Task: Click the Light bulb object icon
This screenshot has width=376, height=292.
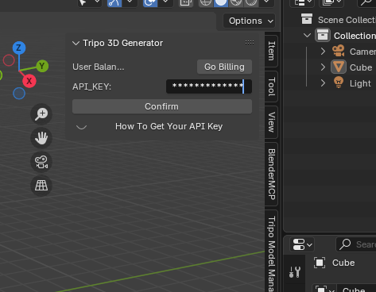Action: 339,83
